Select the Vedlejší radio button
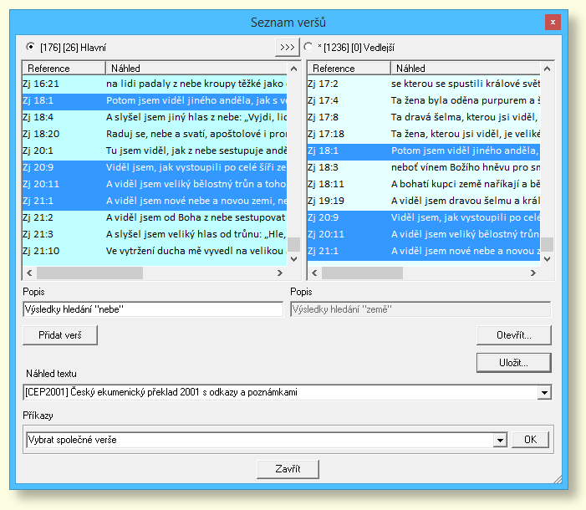This screenshot has height=510, width=586. (308, 47)
